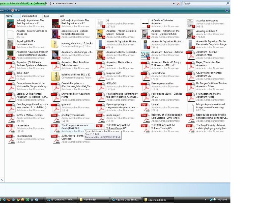Open Firefox from the quick launch bar
This screenshot has width=258, height=217.
click(x=9, y=200)
